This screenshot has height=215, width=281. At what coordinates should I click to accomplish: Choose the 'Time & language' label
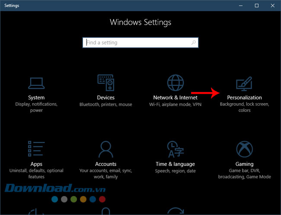coord(175,164)
